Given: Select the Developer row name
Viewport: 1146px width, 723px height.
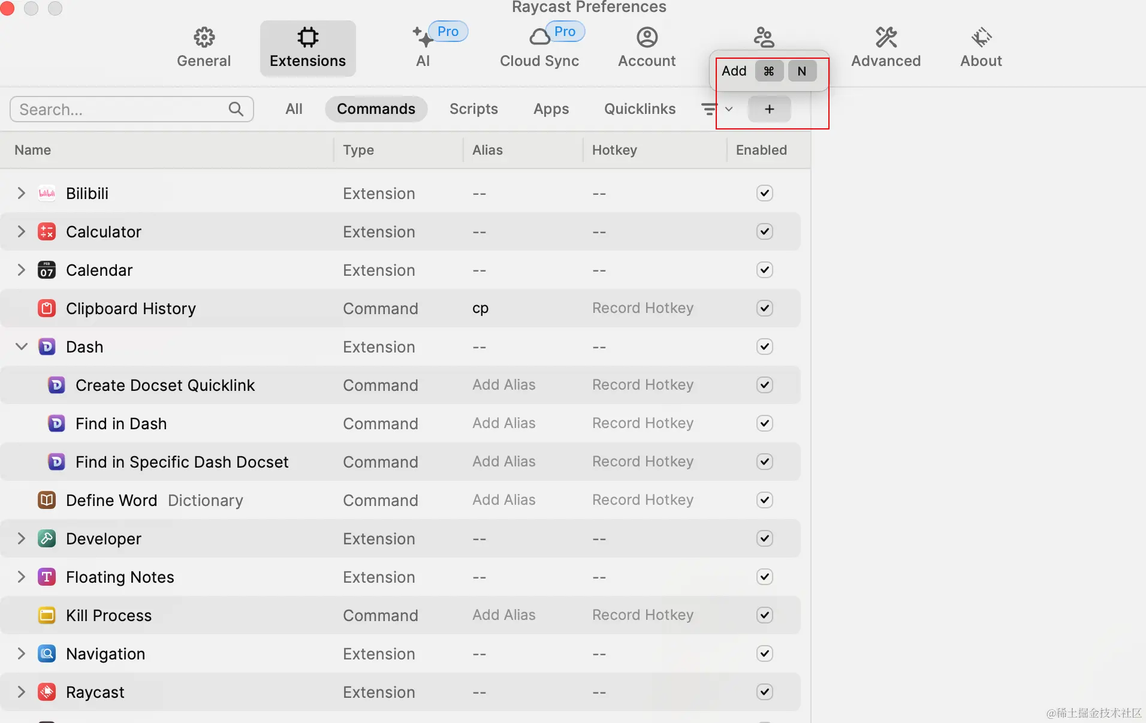Looking at the screenshot, I should point(104,538).
